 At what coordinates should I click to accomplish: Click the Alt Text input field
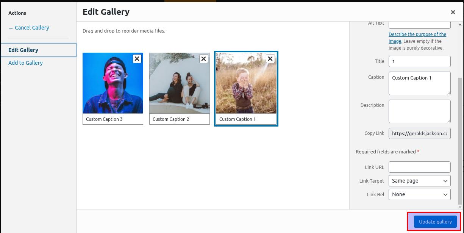(420, 25)
